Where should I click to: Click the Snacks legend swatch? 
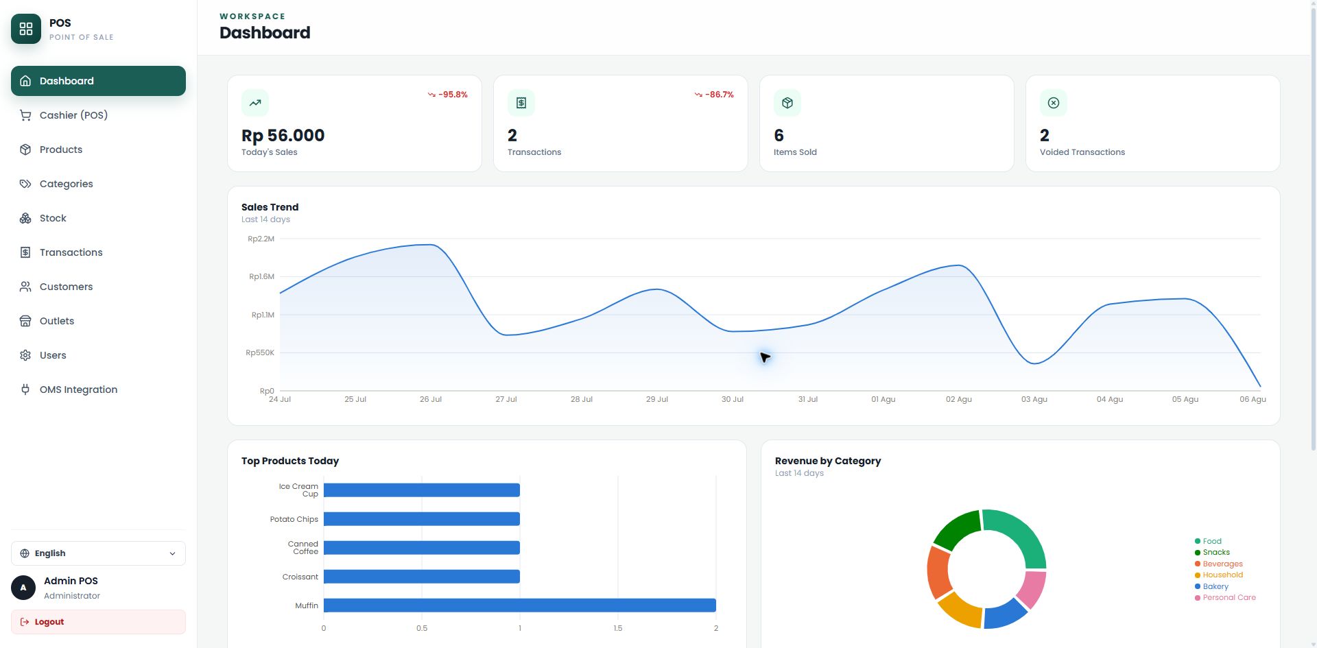[1198, 553]
